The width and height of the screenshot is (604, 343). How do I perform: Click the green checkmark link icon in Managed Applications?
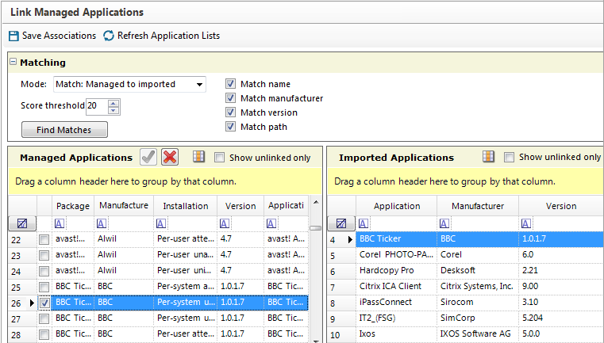tap(148, 157)
